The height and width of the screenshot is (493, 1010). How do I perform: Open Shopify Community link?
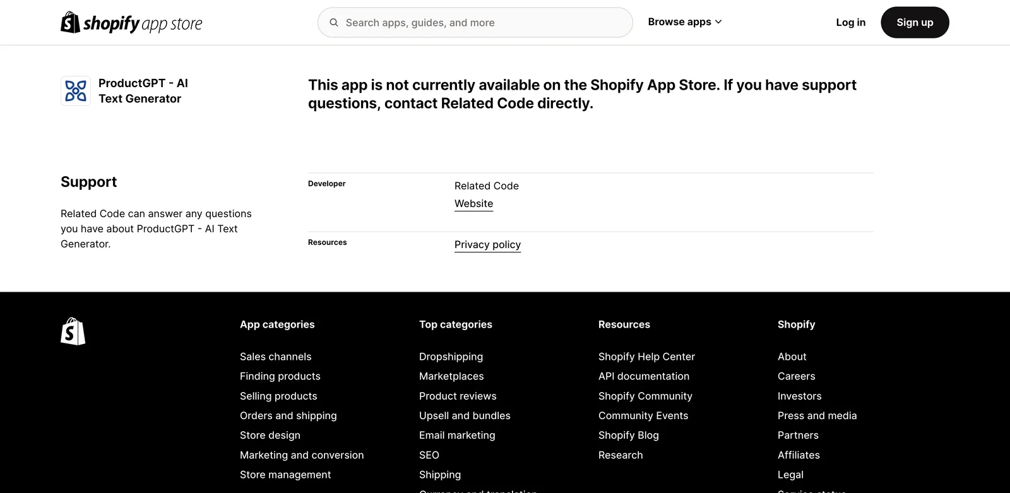point(645,396)
